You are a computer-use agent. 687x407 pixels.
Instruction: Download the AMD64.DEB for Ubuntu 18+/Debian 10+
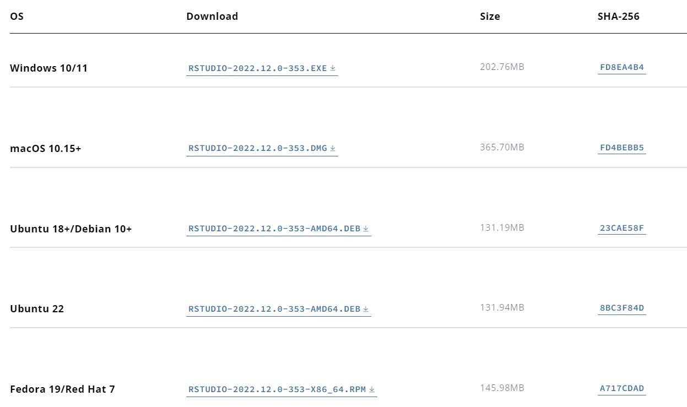[x=279, y=229]
